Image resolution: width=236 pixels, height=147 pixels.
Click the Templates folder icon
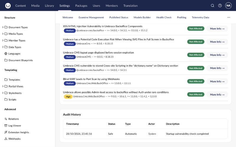pos(6,80)
